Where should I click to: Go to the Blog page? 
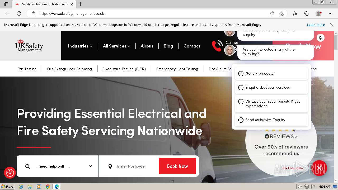click(x=168, y=46)
